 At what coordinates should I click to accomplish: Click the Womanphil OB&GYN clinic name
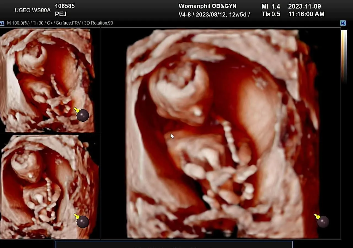207,6
